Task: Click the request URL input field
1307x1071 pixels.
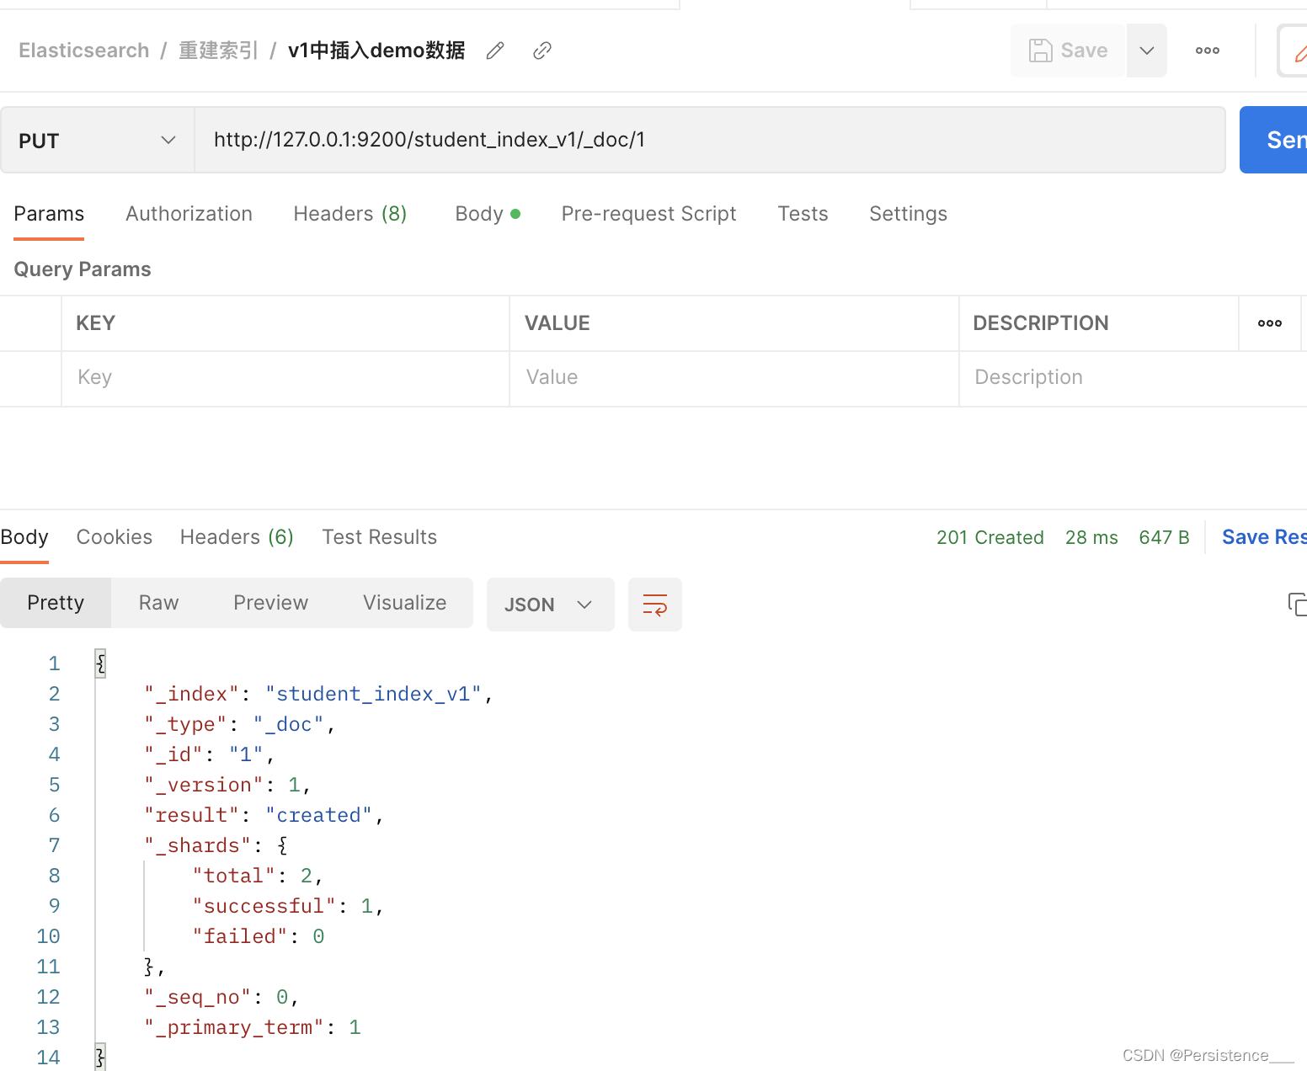Action: (x=710, y=140)
